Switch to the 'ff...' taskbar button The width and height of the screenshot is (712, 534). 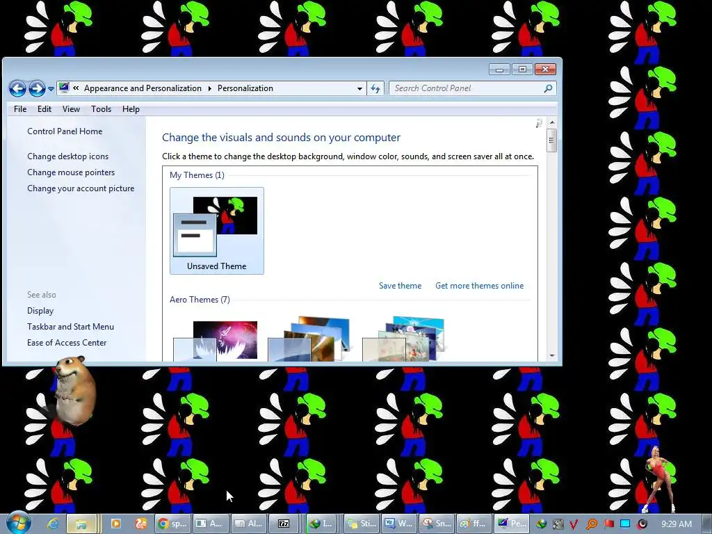(474, 524)
